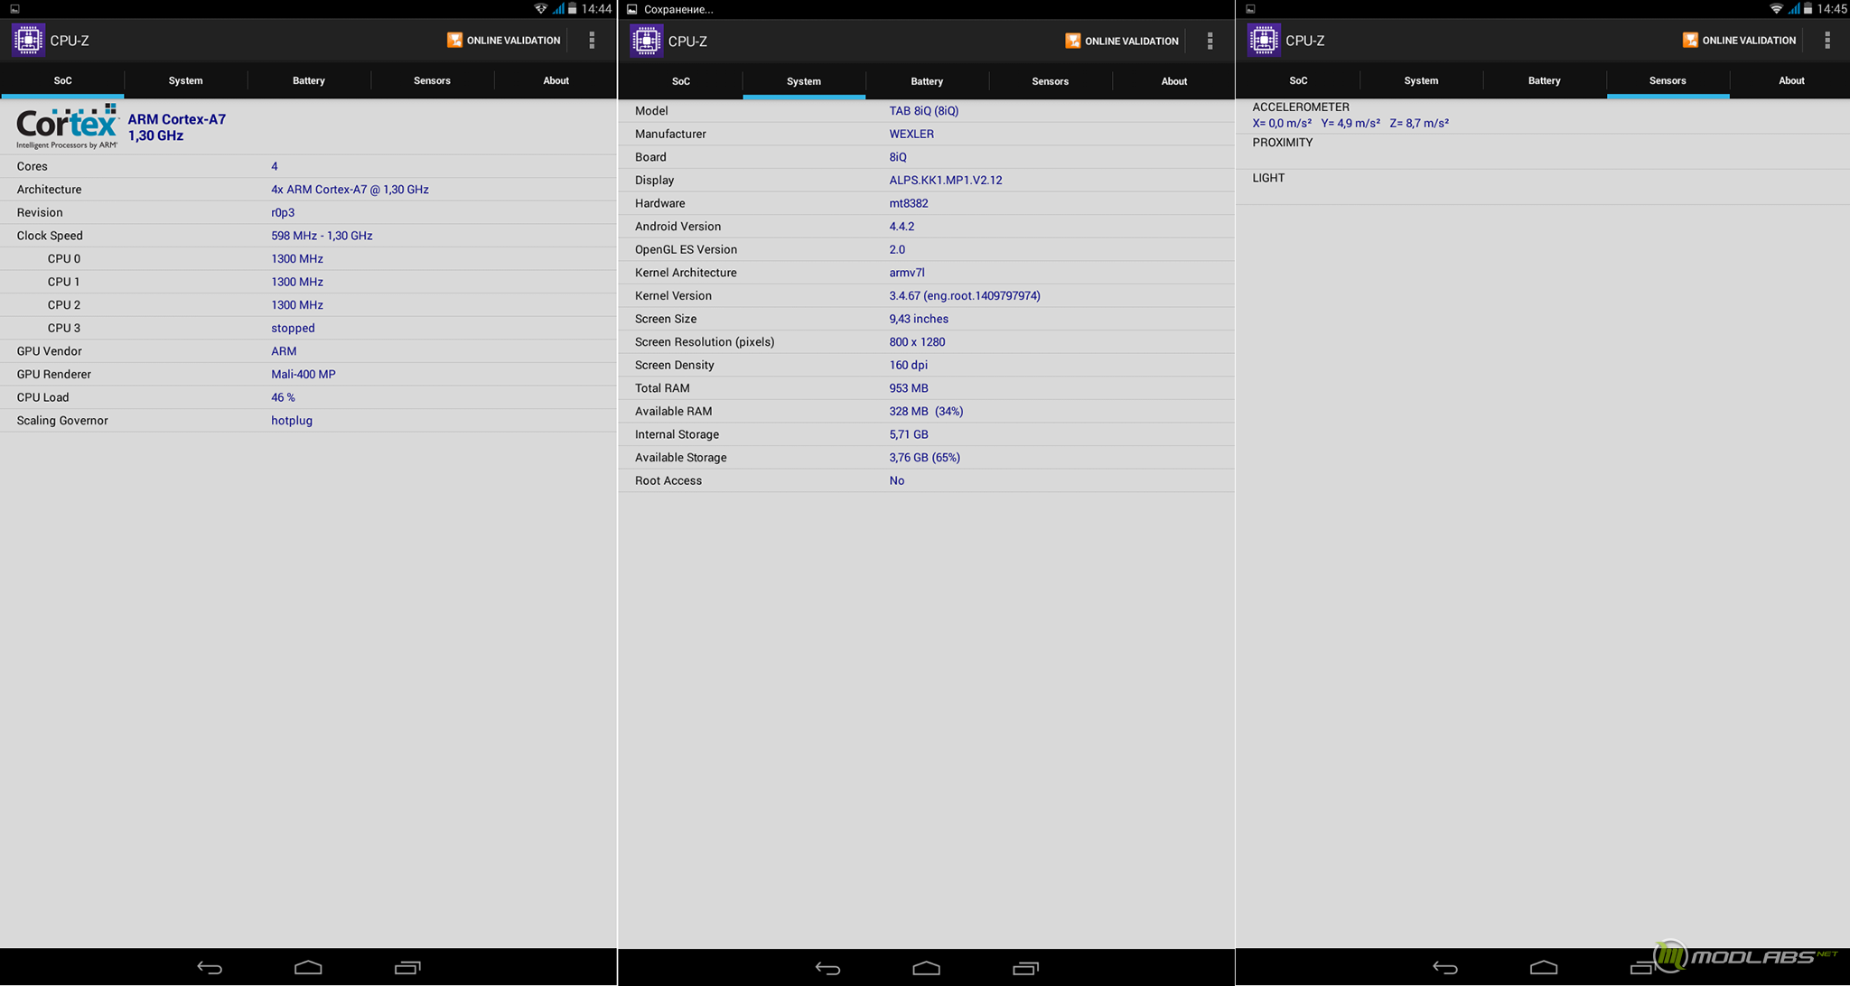Select Clock Speed row
1850x986 pixels.
[x=308, y=236]
